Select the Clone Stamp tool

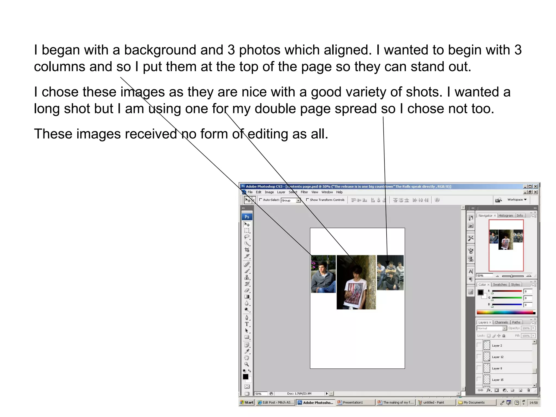[x=247, y=277]
